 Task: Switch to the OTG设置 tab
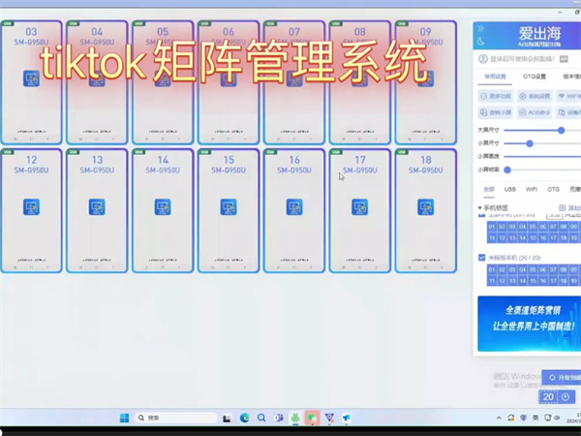(x=535, y=77)
